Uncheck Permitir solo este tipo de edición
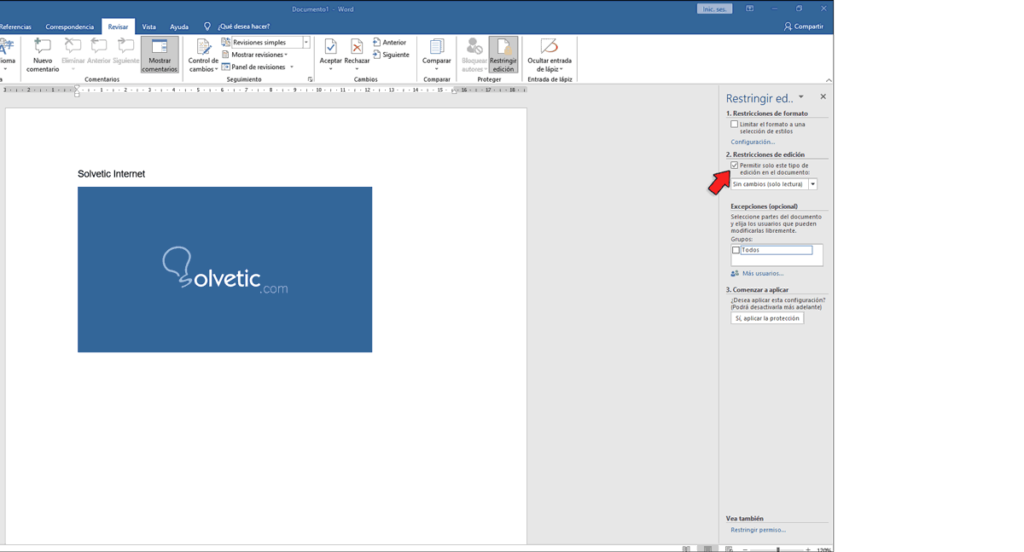This screenshot has height=552, width=1024. (x=734, y=166)
